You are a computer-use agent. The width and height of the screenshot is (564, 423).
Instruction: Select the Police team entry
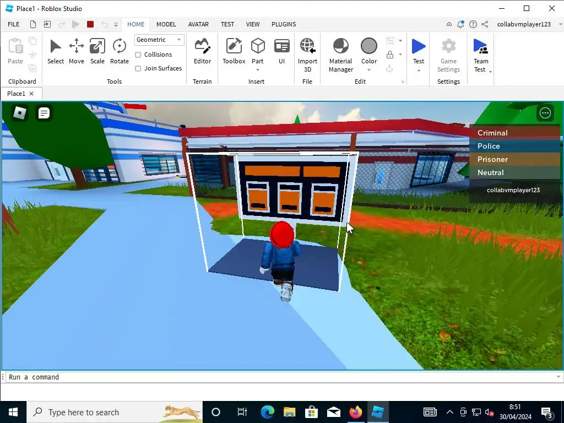tap(514, 146)
